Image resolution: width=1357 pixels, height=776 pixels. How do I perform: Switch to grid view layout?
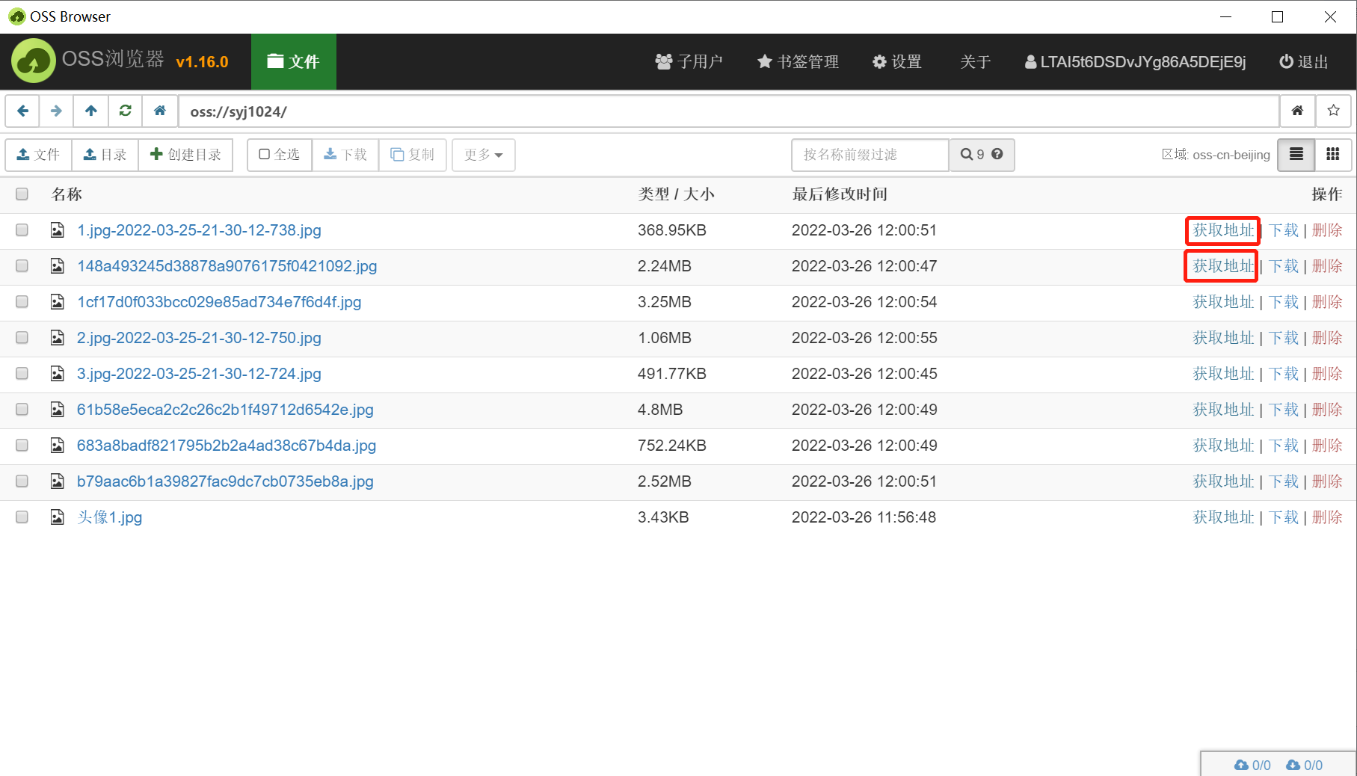click(1334, 155)
